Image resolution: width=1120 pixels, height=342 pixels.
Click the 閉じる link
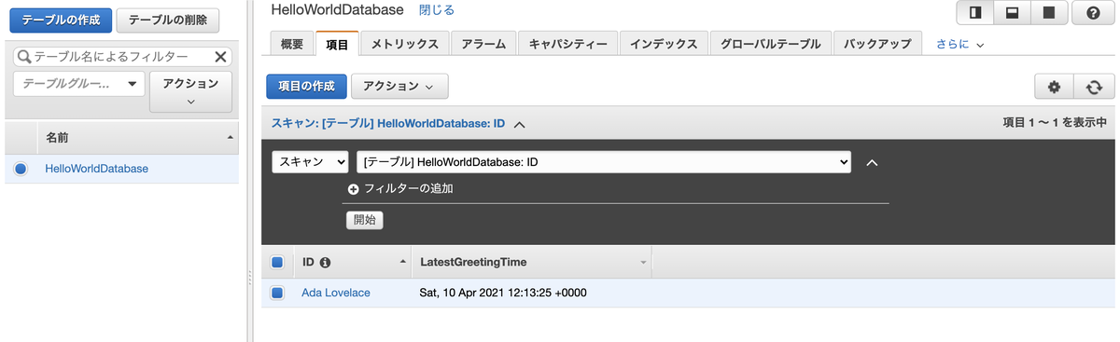pos(437,10)
